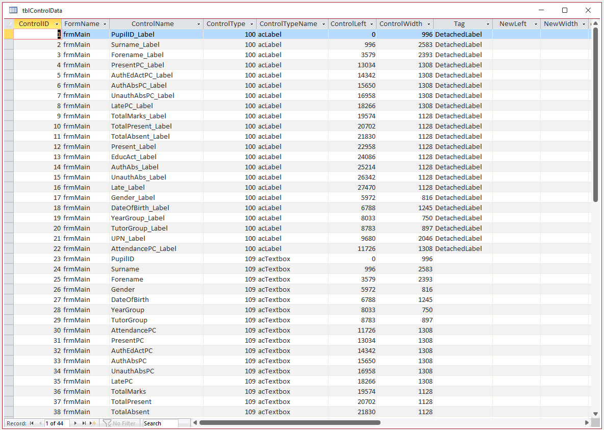Open the ControlName column filter dropdown
The height and width of the screenshot is (430, 604).
point(199,24)
